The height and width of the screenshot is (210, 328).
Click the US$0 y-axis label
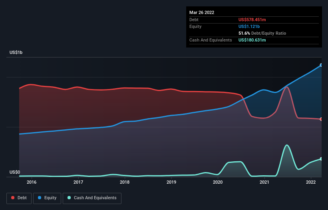(x=15, y=172)
